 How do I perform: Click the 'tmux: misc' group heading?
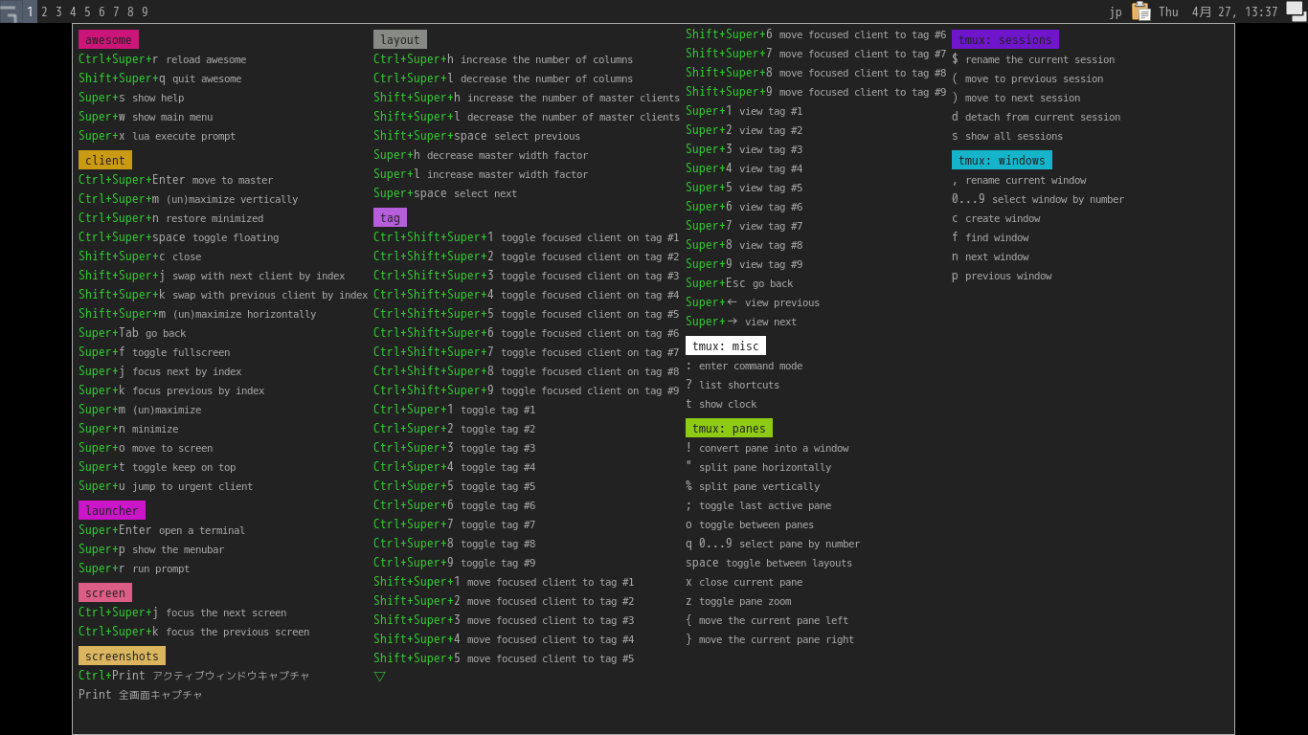726,345
